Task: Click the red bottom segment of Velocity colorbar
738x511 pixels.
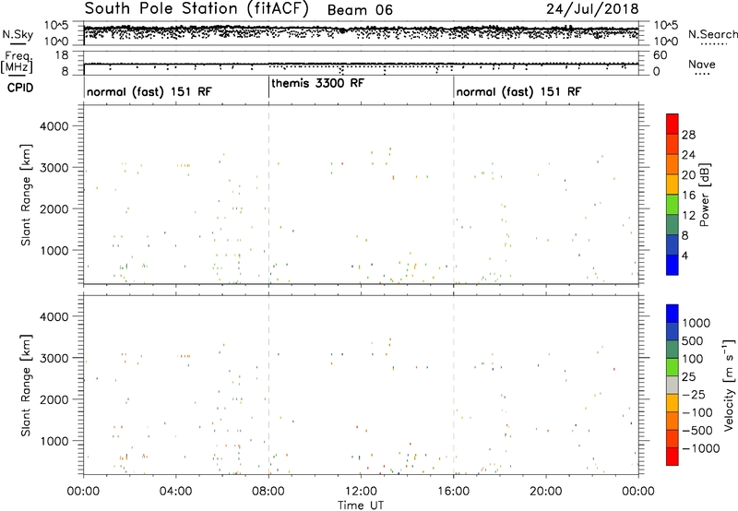Action: click(673, 457)
